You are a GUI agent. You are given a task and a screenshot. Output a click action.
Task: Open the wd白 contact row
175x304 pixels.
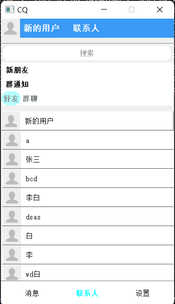[x=88, y=272]
